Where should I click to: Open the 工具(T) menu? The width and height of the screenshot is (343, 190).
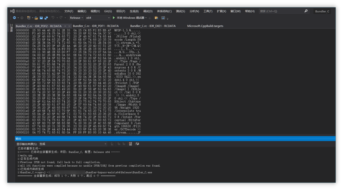[208, 11]
